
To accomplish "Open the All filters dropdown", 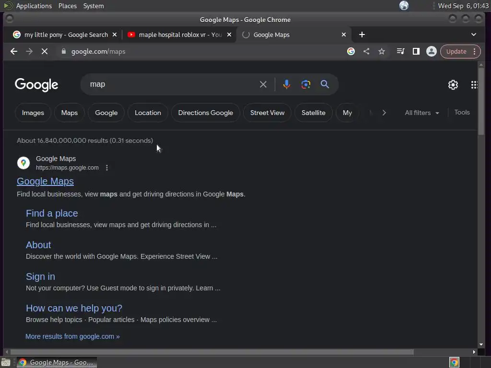I will (422, 113).
